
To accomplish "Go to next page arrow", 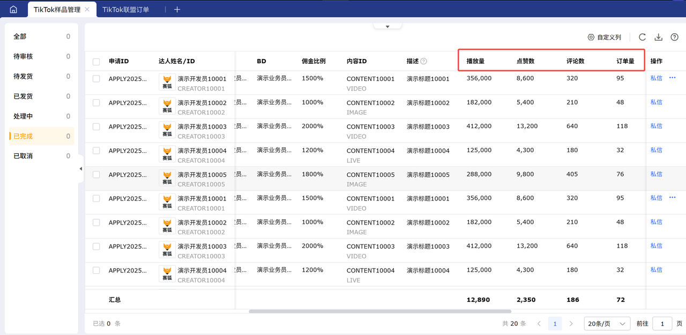I will pos(571,324).
